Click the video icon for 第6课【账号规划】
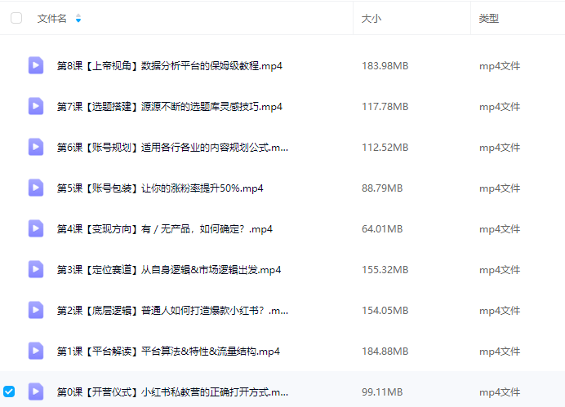Viewport: 565px width, 407px height. (x=36, y=147)
